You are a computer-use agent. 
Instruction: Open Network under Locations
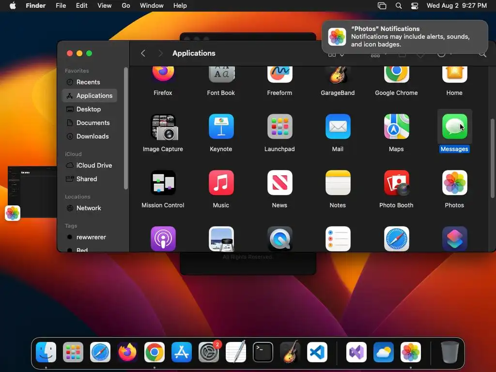(x=90, y=208)
